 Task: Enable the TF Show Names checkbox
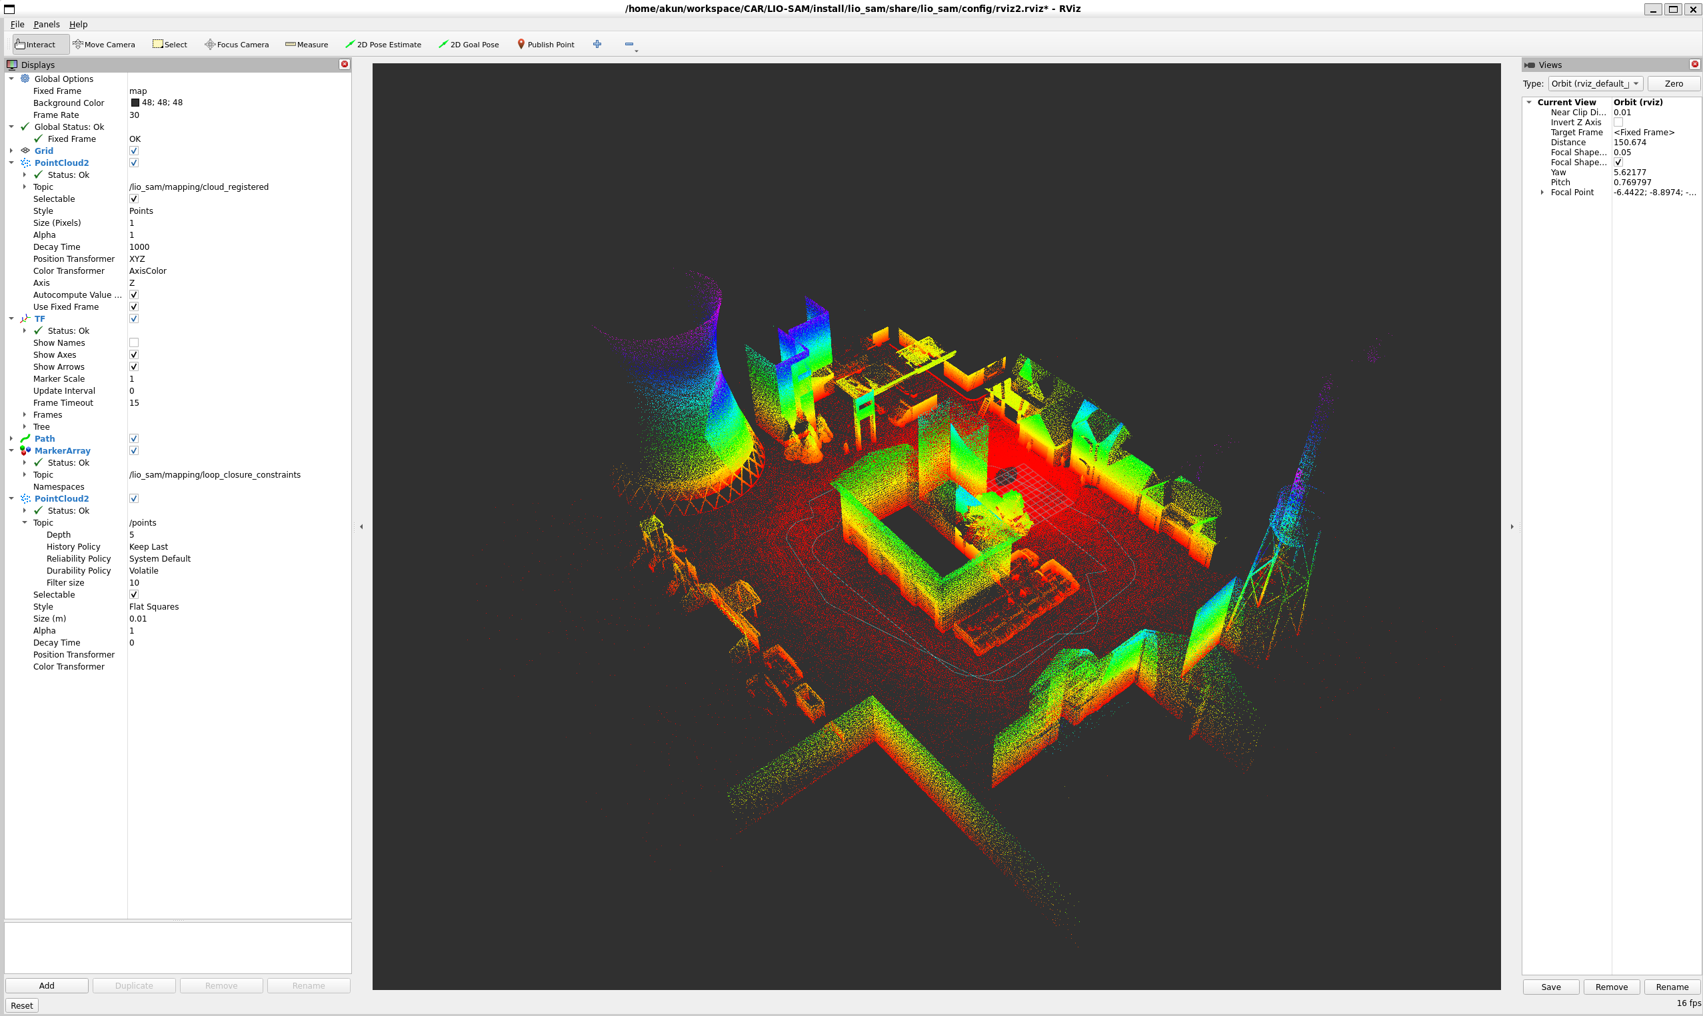133,343
